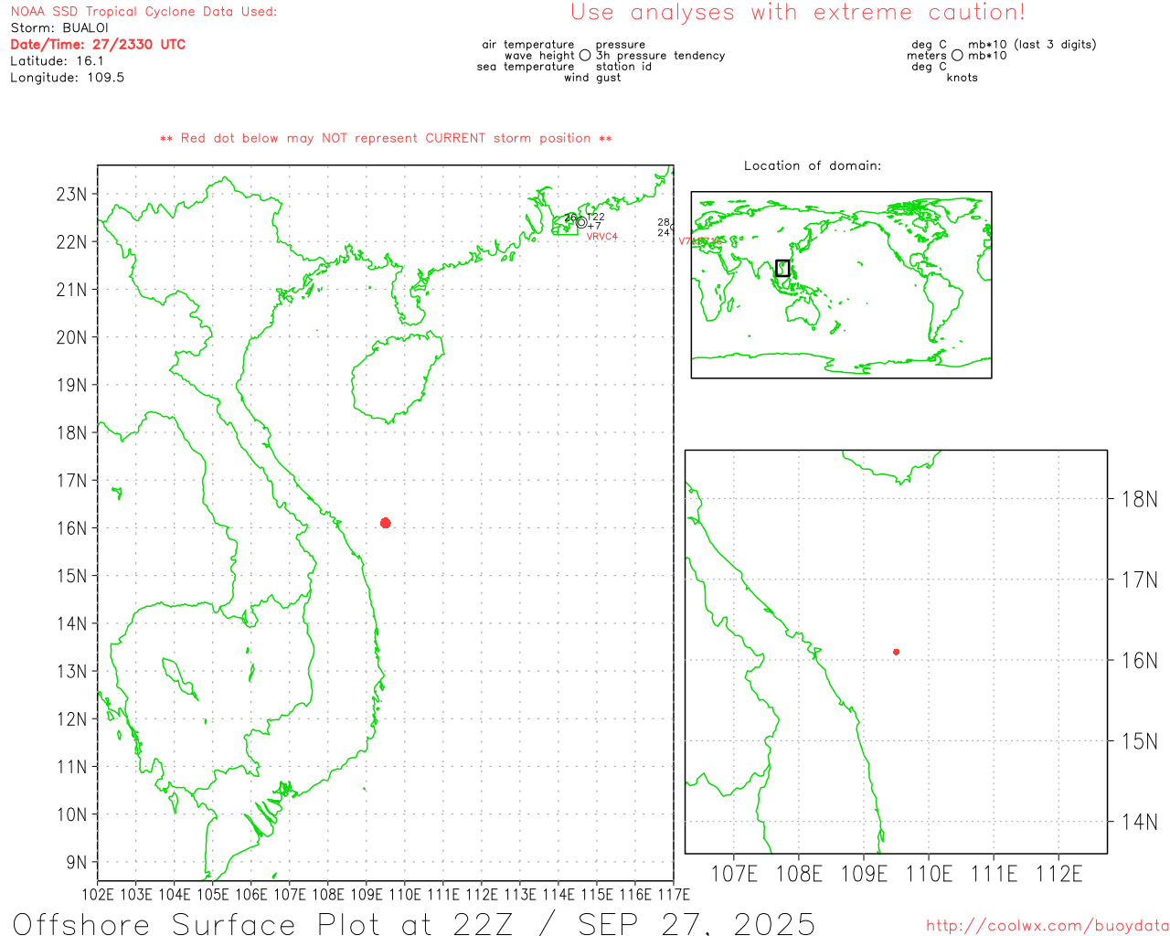Screen dimensions: 1170x936
Task: Click the red VRVC4 station ID label
Action: [x=601, y=237]
